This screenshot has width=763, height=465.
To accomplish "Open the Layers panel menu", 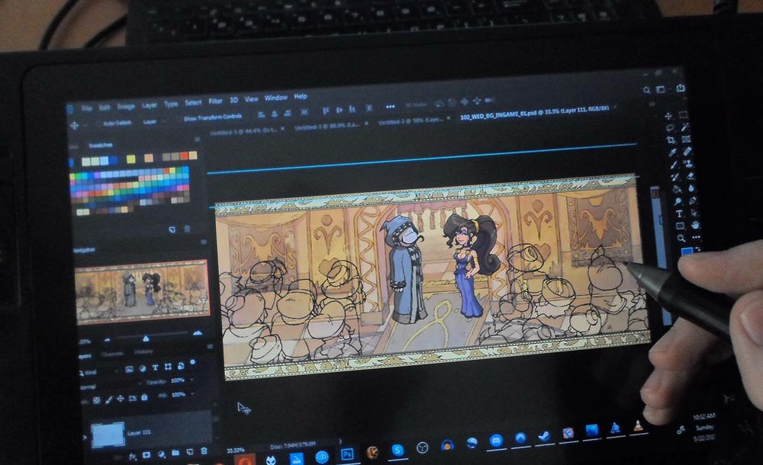I will click(x=210, y=346).
